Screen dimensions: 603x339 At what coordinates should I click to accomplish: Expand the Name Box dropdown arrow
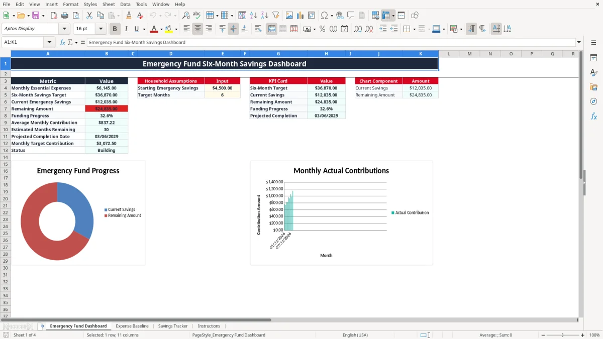[49, 42]
